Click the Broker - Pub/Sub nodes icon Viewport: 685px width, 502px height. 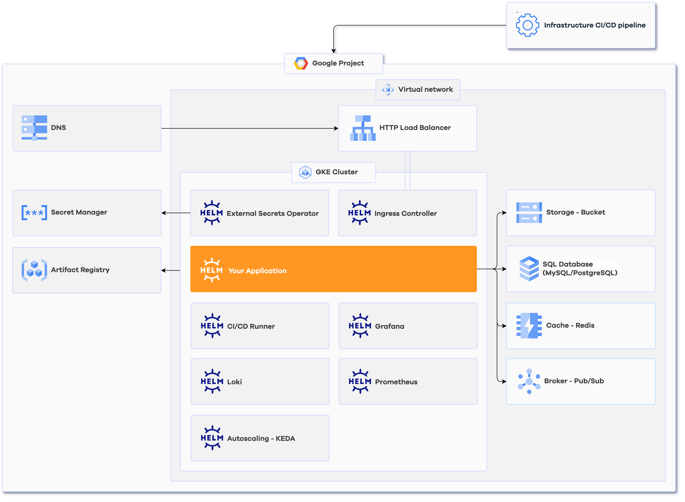click(x=529, y=381)
